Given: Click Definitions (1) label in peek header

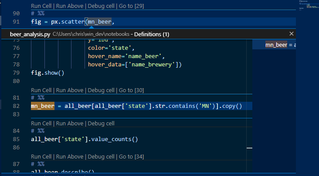Looking at the screenshot, I should tap(152, 34).
